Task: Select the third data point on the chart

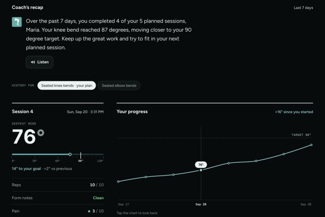Action: pos(173,175)
